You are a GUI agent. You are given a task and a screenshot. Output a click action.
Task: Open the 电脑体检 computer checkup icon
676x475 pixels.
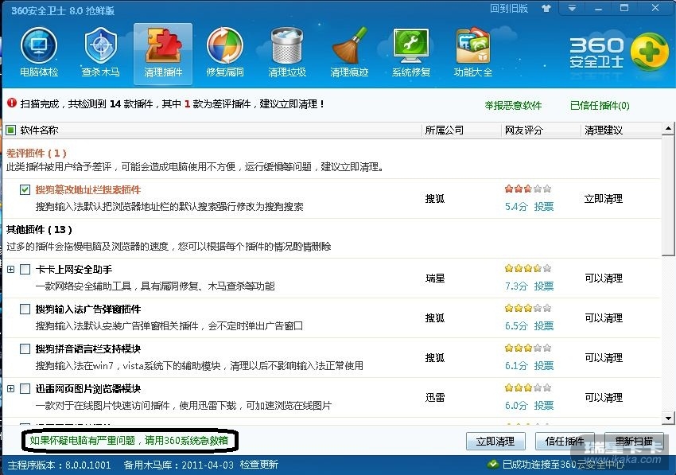click(x=39, y=53)
